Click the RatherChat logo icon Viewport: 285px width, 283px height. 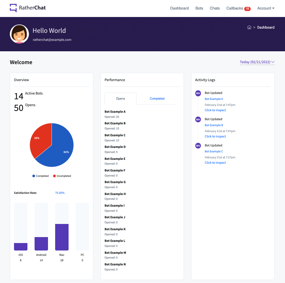click(13, 8)
